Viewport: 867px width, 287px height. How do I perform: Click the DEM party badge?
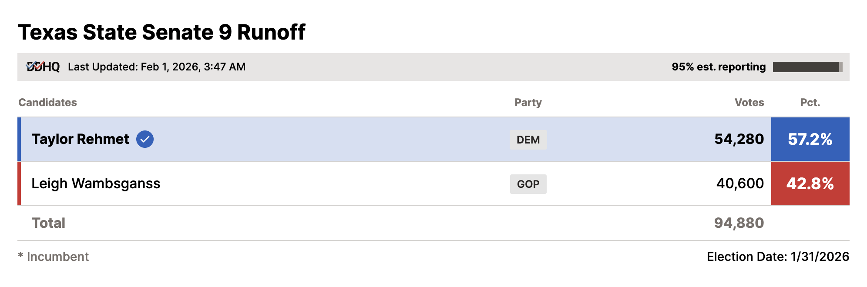pos(528,140)
